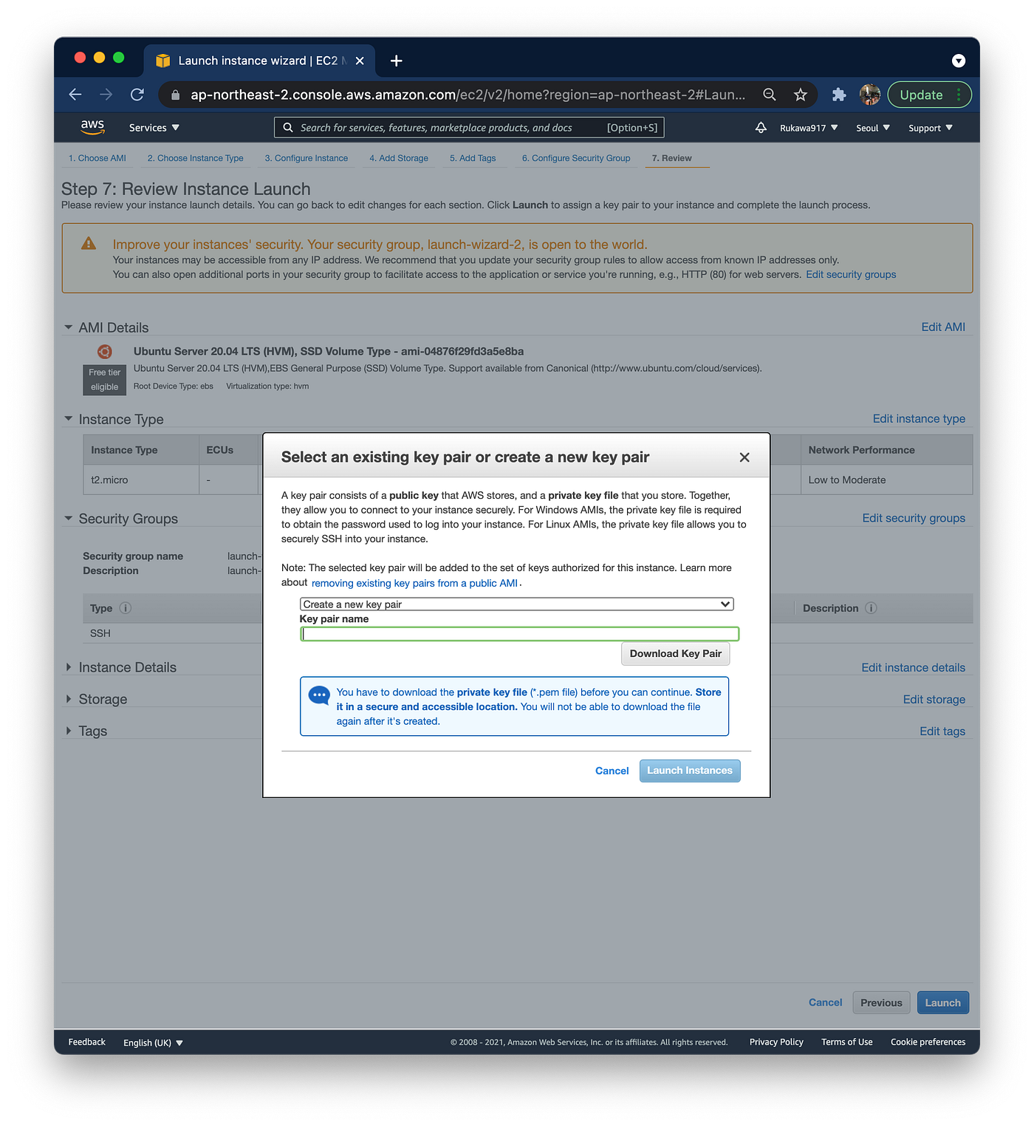Select the 7. Review step tab
The width and height of the screenshot is (1034, 1126).
(x=672, y=158)
